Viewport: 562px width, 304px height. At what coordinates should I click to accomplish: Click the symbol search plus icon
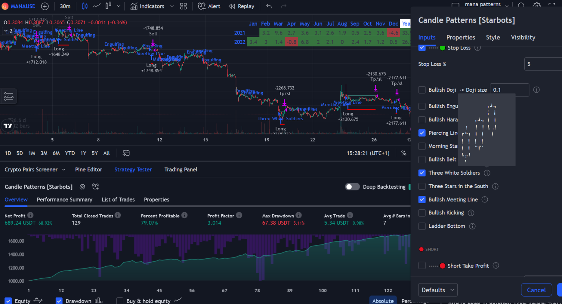tap(44, 6)
